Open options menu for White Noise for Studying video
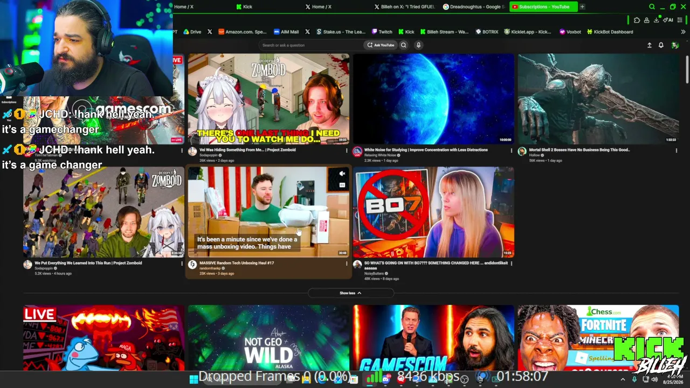Image resolution: width=690 pixels, height=388 pixels. pos(512,150)
